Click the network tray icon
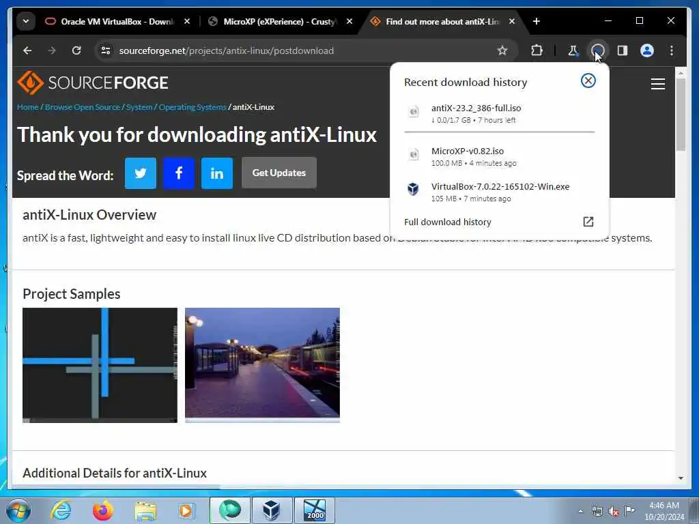Viewport: 699px width, 524px height. click(x=597, y=512)
